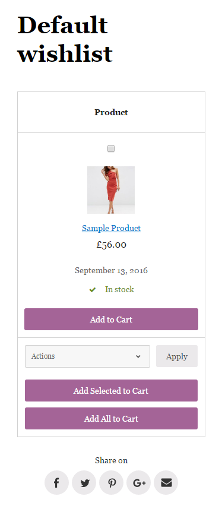This screenshot has height=509, width=222.
Task: Click the £56.00 price text
Action: 112,245
